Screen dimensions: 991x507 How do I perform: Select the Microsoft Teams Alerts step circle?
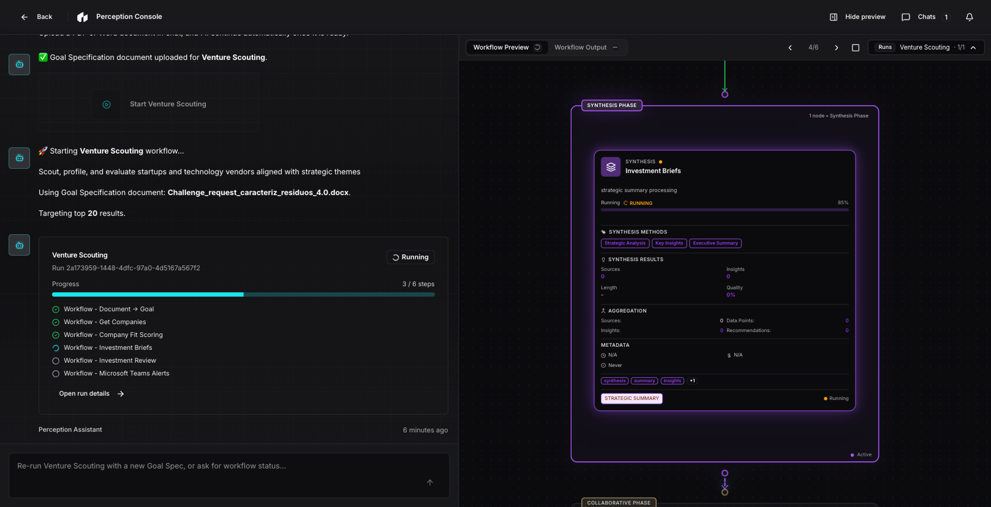click(56, 374)
